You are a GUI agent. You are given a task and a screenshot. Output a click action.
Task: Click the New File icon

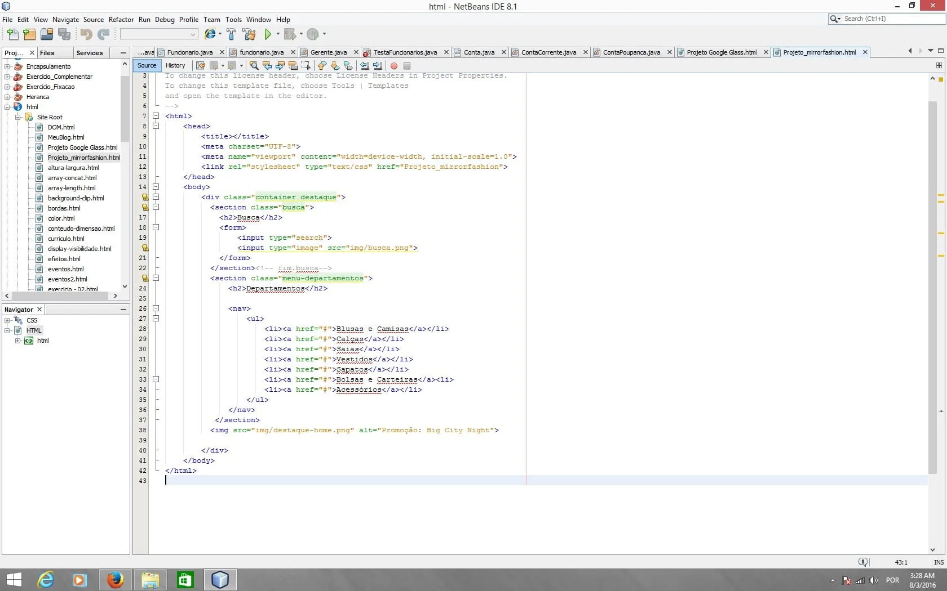coord(12,34)
